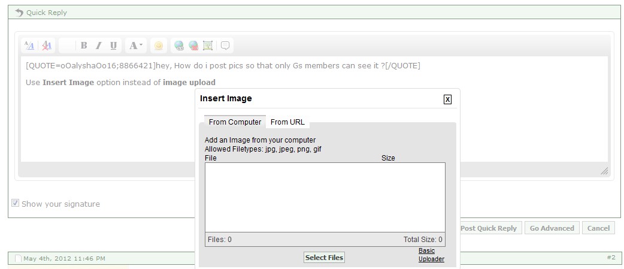624x269 pixels.
Task: Click the insert link globe icon
Action: (178, 46)
